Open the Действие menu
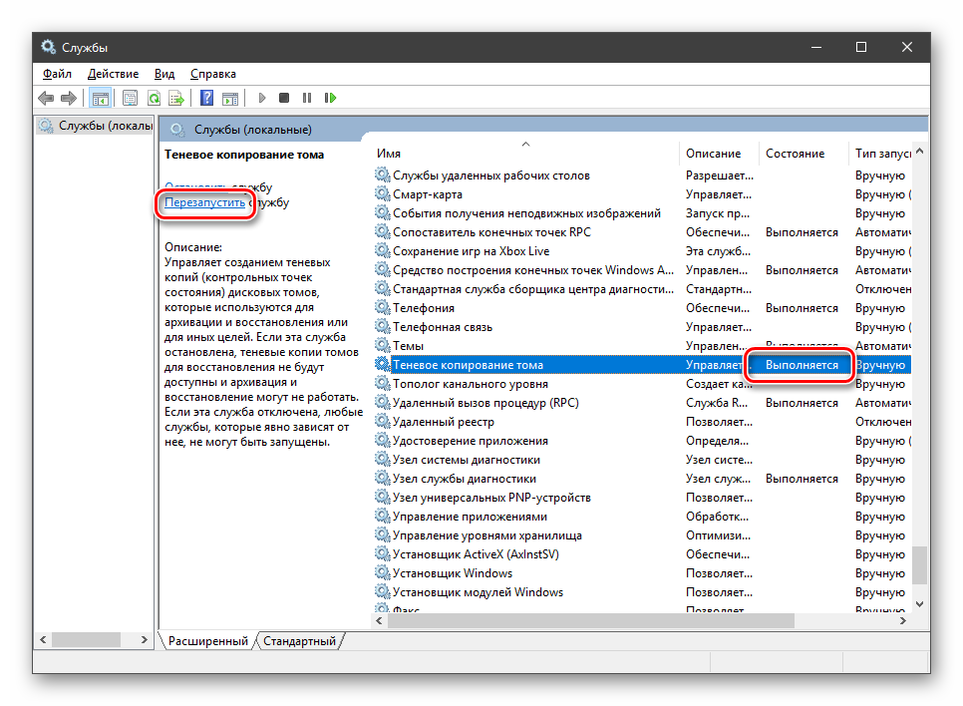Viewport: 963px width, 706px height. pos(113,74)
